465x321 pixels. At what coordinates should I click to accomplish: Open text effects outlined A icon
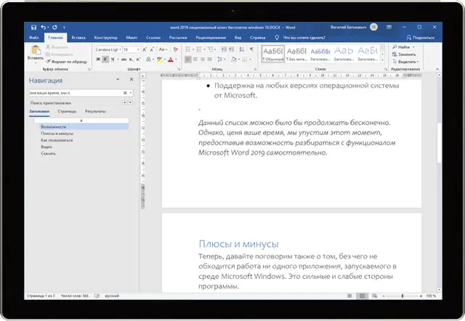148,60
